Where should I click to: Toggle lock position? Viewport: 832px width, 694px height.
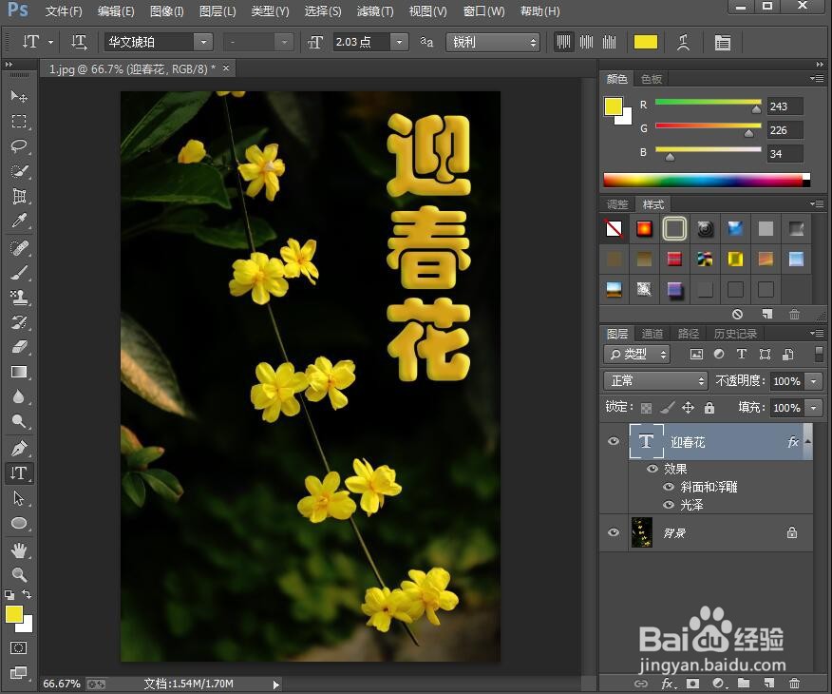[x=688, y=408]
